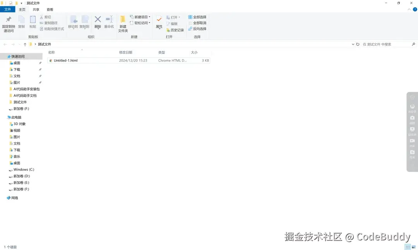Click 全部选择 to select all items
Viewport: 418px width, 250px height.
(x=197, y=17)
